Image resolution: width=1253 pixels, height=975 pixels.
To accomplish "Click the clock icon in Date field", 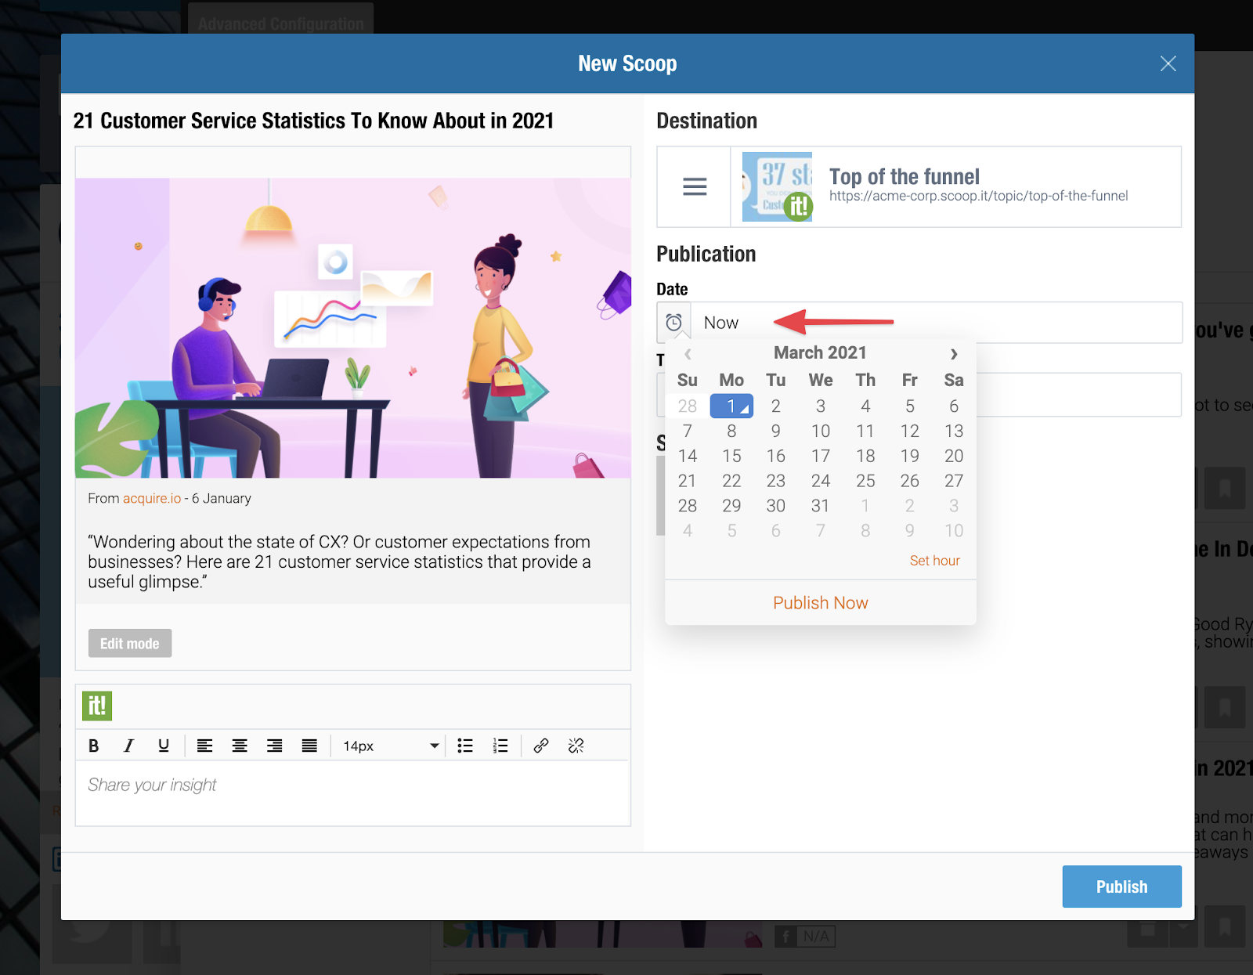I will point(673,323).
